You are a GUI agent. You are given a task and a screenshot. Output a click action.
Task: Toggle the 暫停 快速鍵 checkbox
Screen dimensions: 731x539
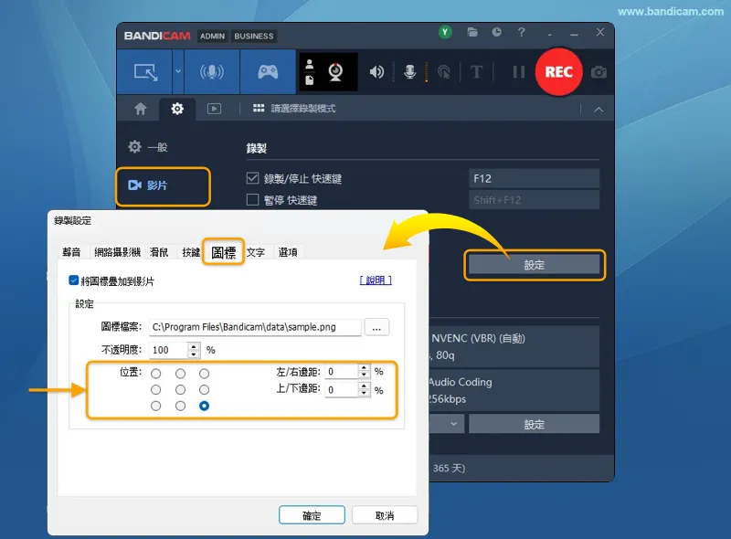click(x=252, y=200)
